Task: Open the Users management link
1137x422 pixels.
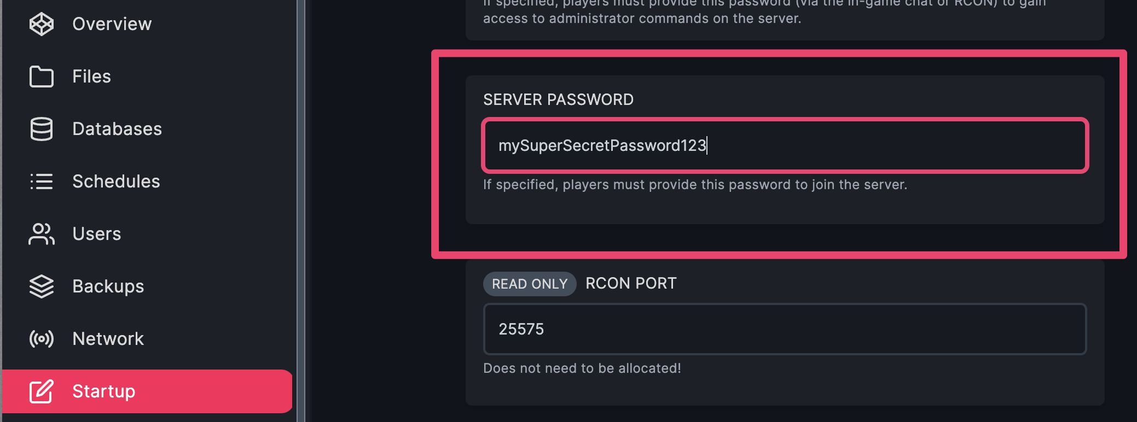Action: tap(147, 234)
